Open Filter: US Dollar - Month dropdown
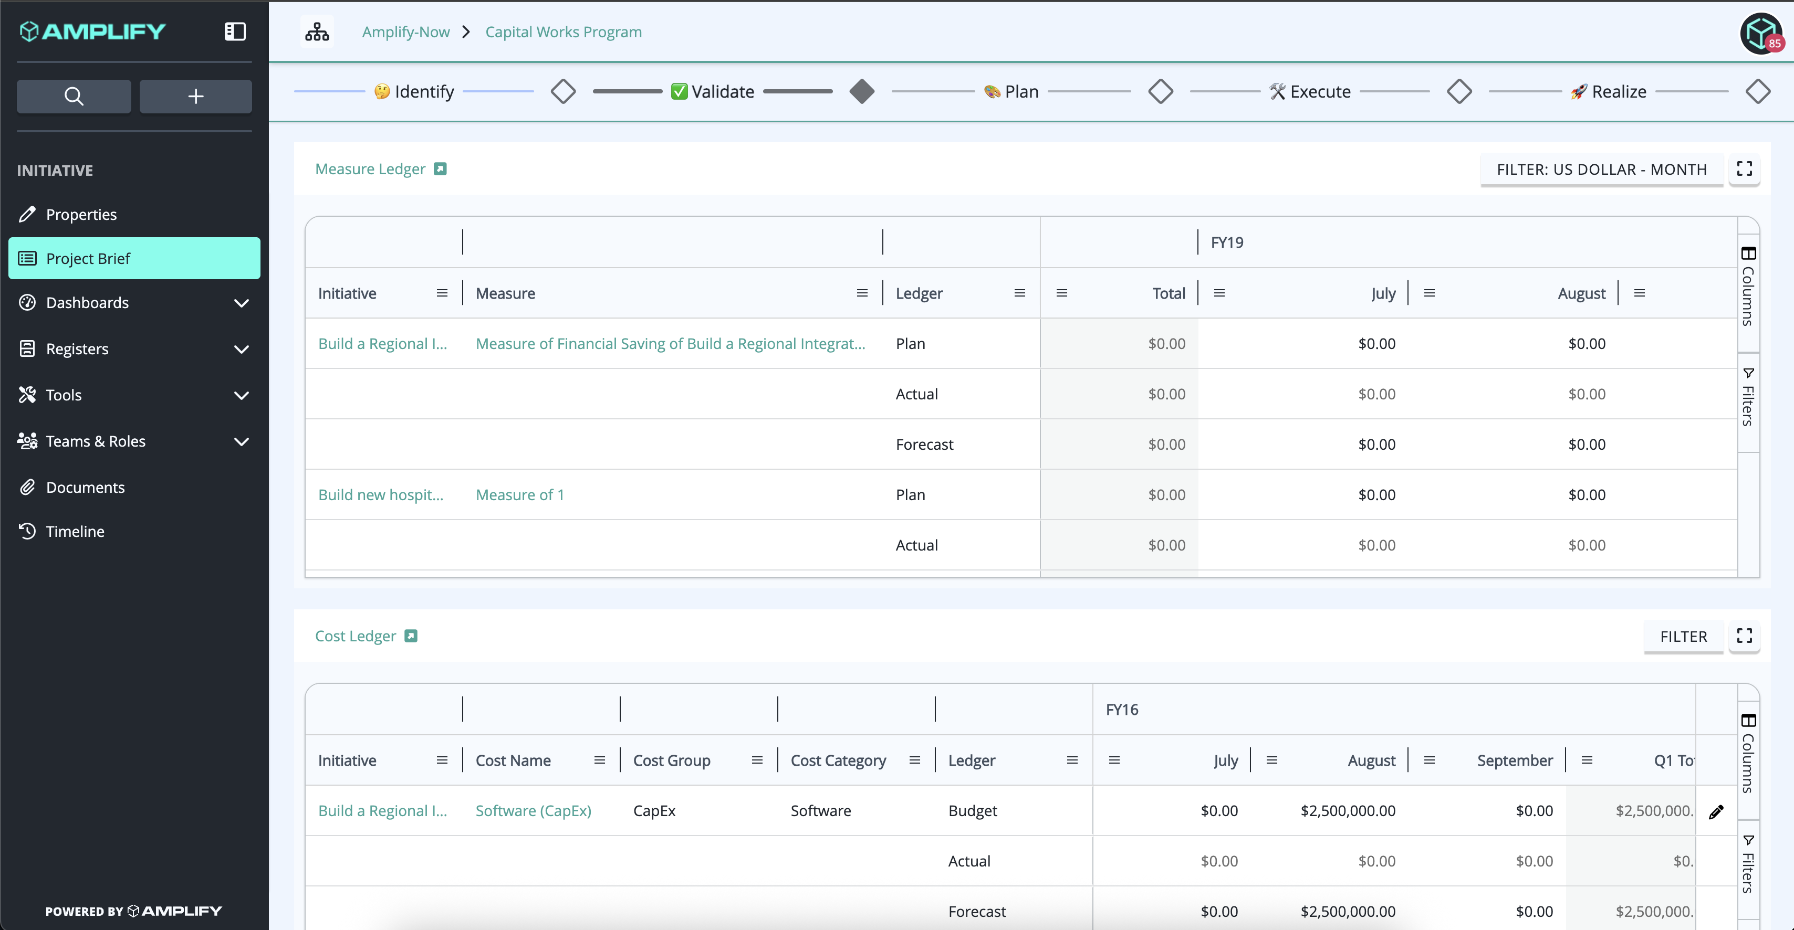Viewport: 1794px width, 930px height. [x=1602, y=169]
